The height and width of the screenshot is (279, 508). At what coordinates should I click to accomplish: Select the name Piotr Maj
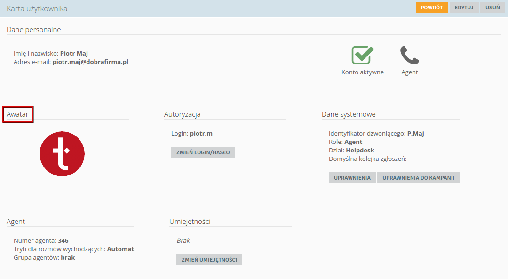pyautogui.click(x=74, y=54)
